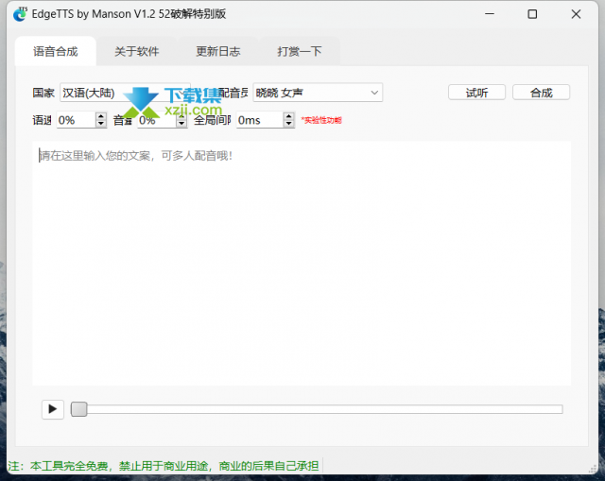605x481 pixels.
Task: Increase 音量 with the up arrow
Action: [181, 116]
